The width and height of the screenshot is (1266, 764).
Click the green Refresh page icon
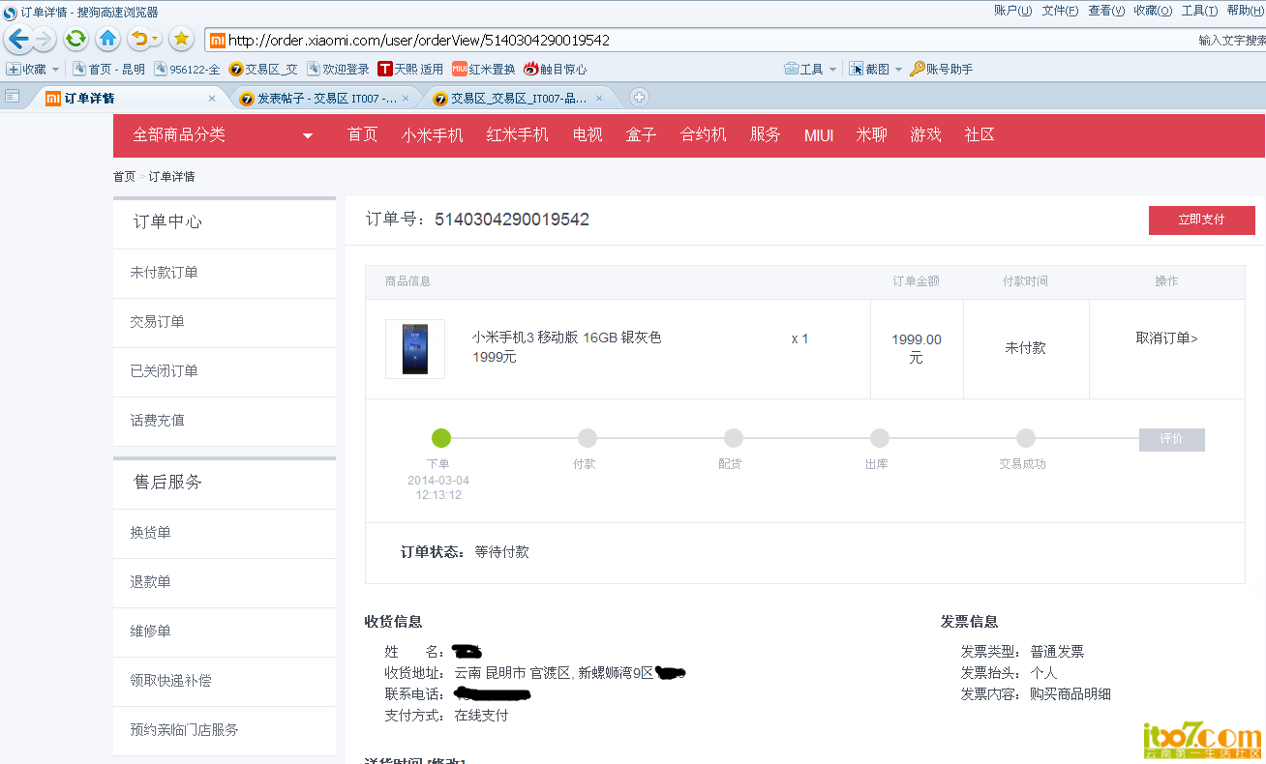pyautogui.click(x=75, y=40)
